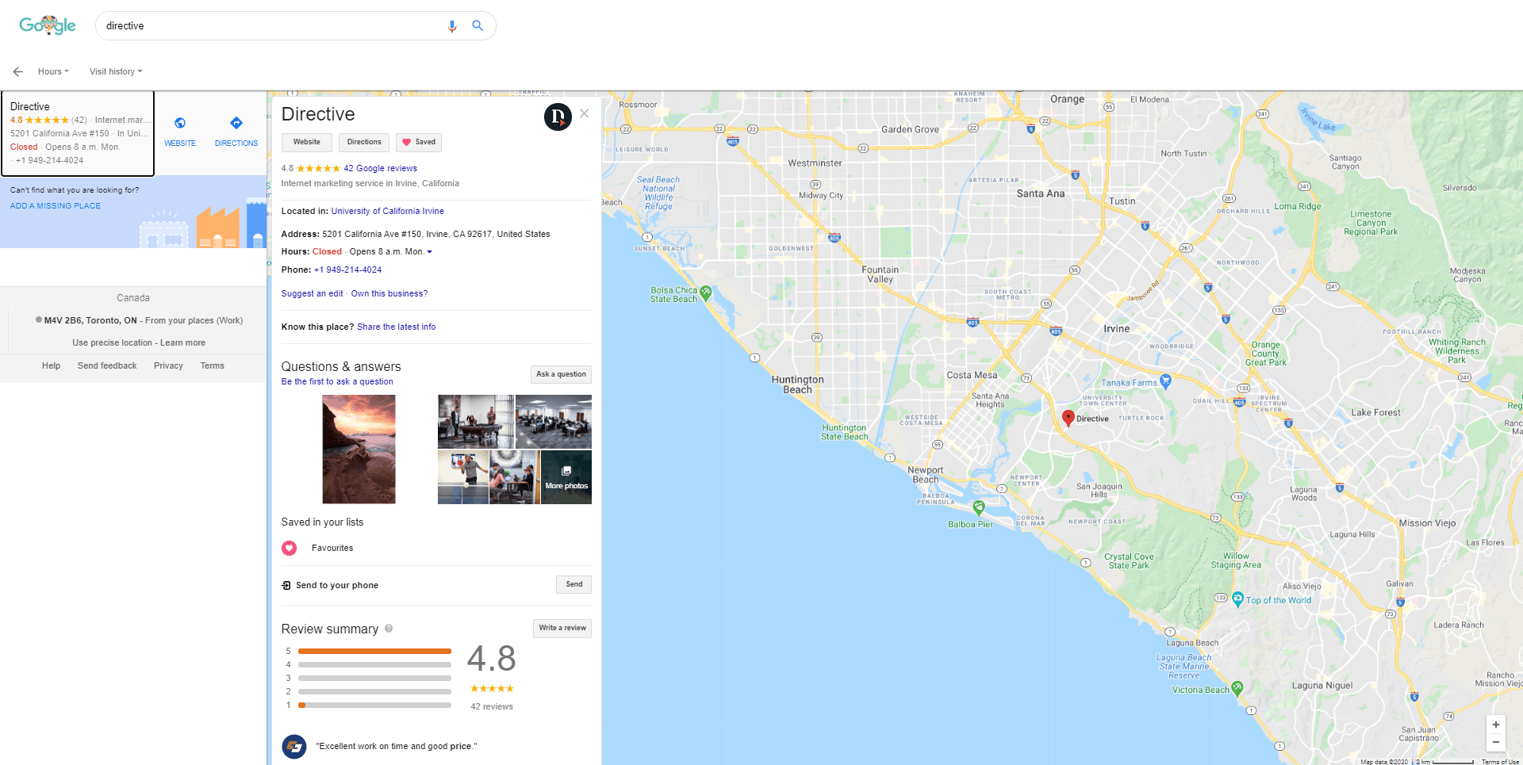Click Share the latest info link
Screen dimensions: 1523x765
tap(397, 327)
